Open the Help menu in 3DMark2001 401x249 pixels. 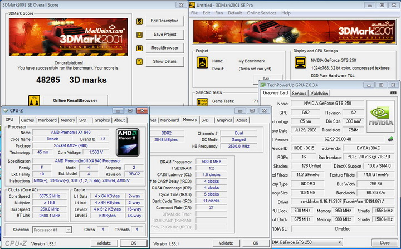click(286, 13)
